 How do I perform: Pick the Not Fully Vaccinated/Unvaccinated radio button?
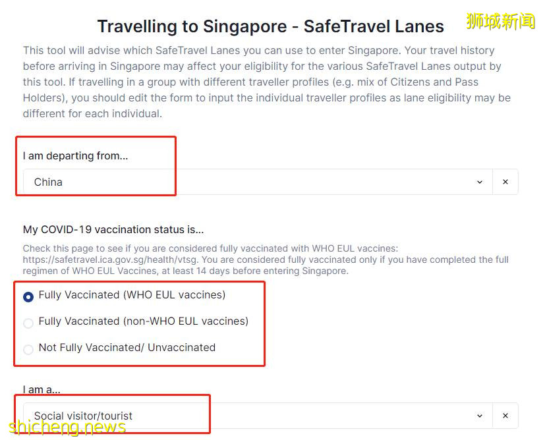28,350
